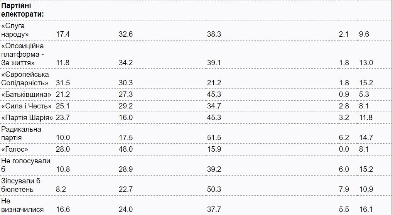This screenshot has width=393, height=215.
Task: Select the «Європейська Солідарність» row label
Action: [25, 78]
